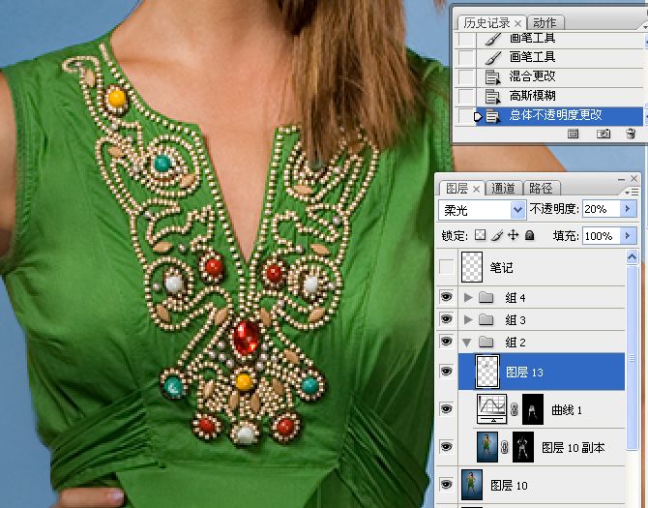
Task: Click brush icon of first 画笔工具 history state
Action: click(x=493, y=39)
